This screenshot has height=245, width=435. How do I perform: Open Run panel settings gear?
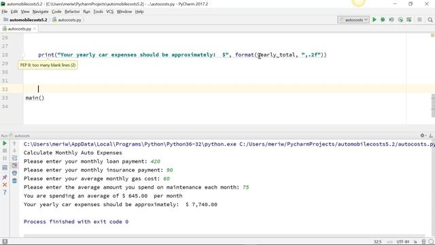(x=423, y=135)
